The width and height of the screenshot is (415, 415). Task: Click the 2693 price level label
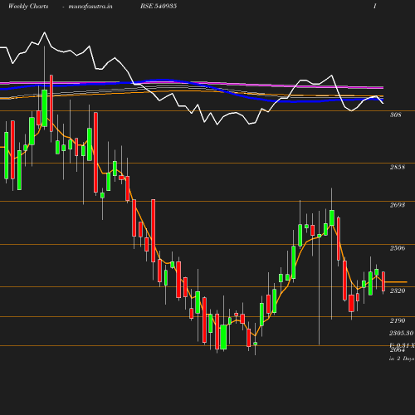coord(398,205)
